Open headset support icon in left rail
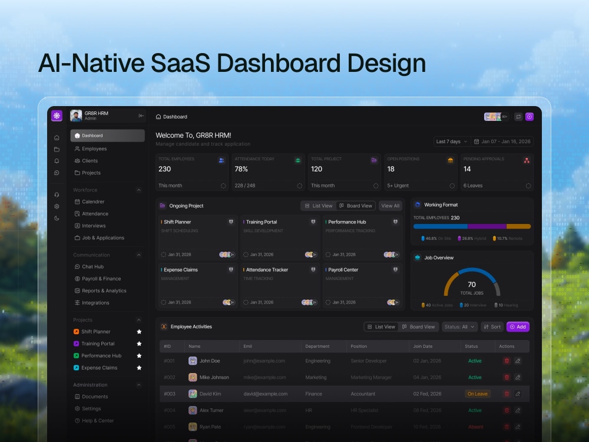Viewport: 589px width, 442px height. coord(57,194)
